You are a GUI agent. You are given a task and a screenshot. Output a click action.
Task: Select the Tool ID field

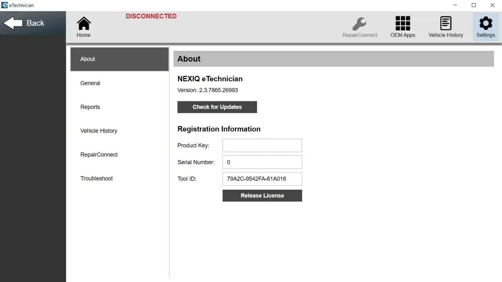[x=262, y=179]
